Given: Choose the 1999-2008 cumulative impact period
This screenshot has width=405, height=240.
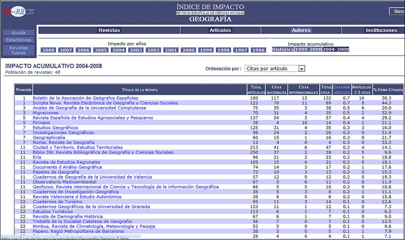Looking at the screenshot, I should pyautogui.click(x=308, y=50).
